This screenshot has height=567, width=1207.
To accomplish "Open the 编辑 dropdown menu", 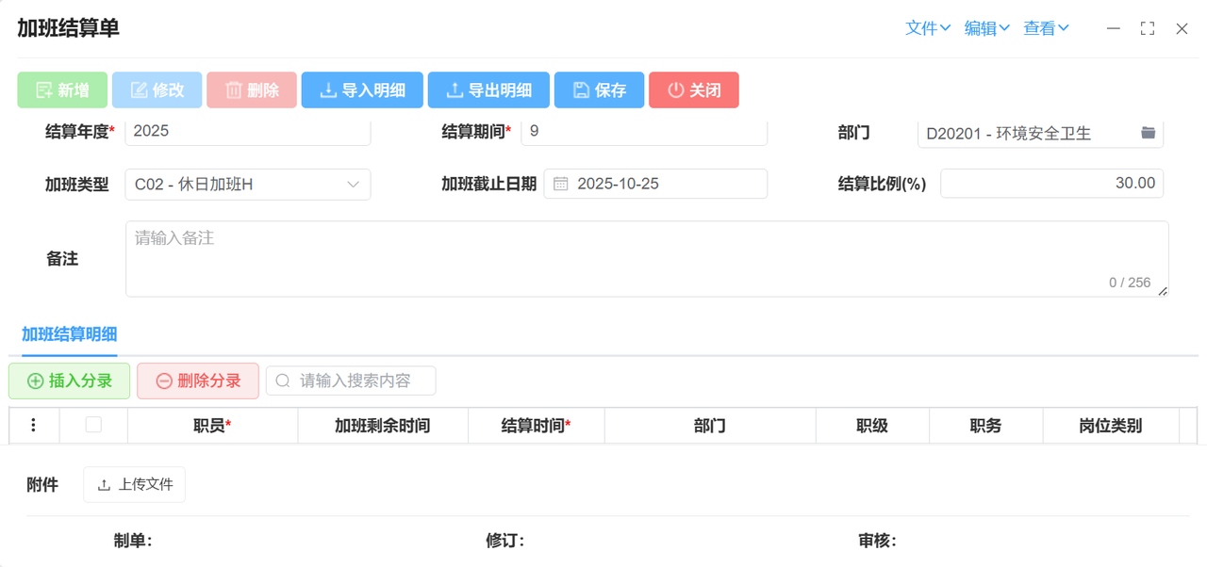I will [986, 28].
